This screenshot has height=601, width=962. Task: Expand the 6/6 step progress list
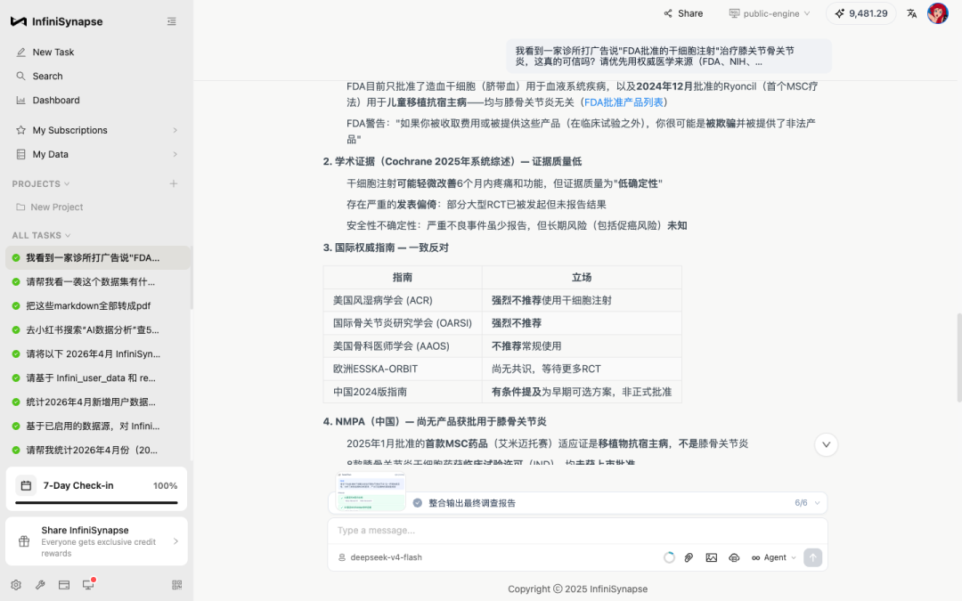coord(807,503)
